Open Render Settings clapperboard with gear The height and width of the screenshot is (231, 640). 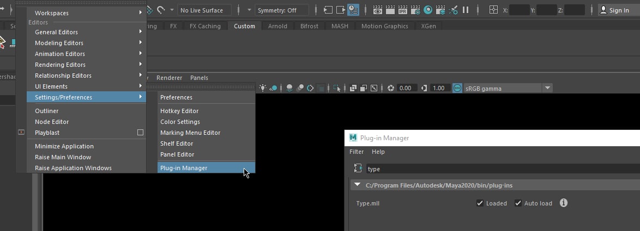pyautogui.click(x=415, y=10)
